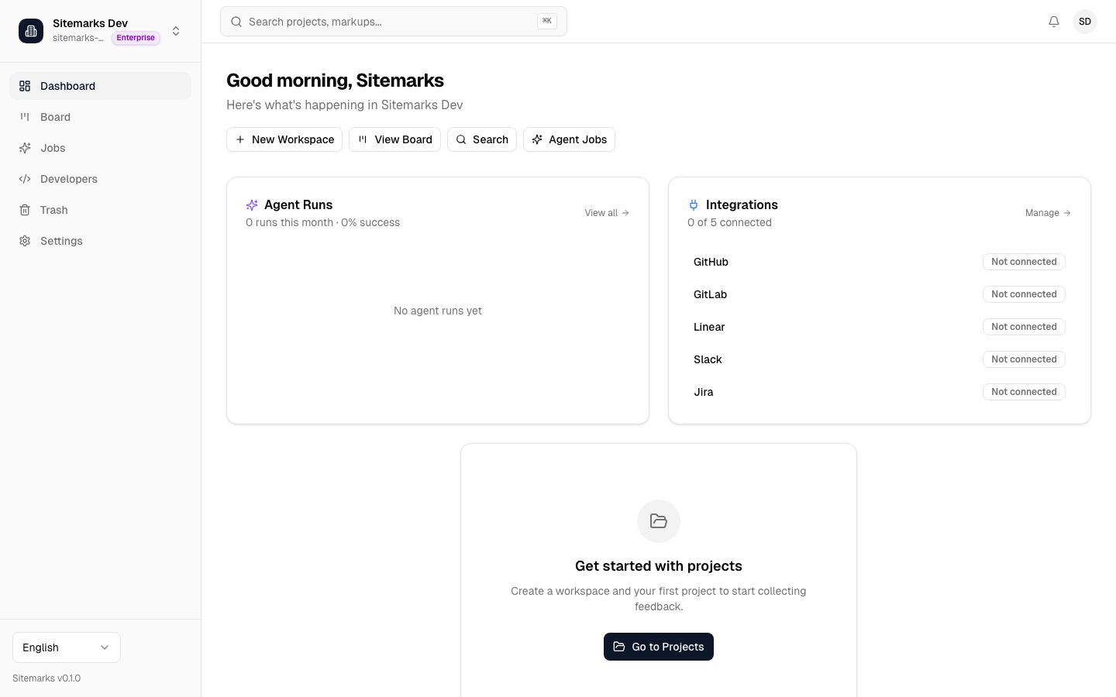Viewport: 1116px width, 697px height.
Task: Click Go to Projects button
Action: pos(658,647)
